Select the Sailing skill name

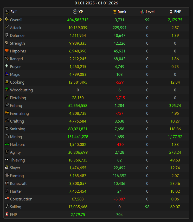coord(16,207)
